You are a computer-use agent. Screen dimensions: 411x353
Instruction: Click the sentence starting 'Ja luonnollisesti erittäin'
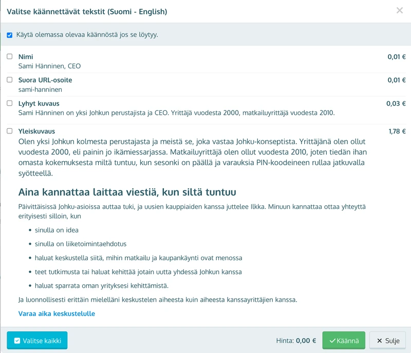coord(158,300)
